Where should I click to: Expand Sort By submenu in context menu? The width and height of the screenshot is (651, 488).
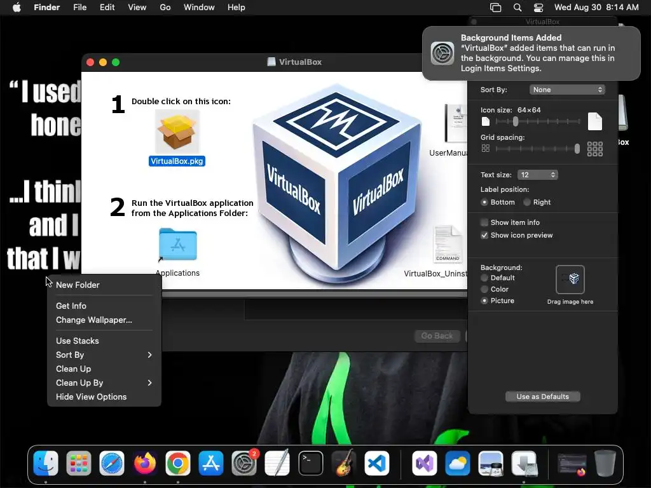[104, 355]
